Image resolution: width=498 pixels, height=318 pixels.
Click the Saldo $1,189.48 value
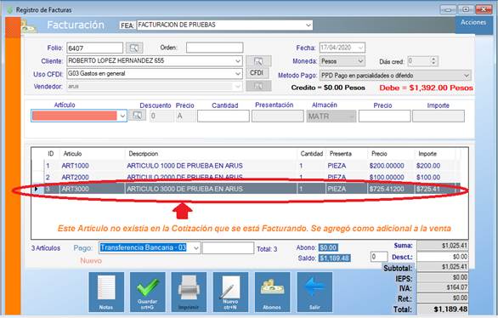(335, 258)
